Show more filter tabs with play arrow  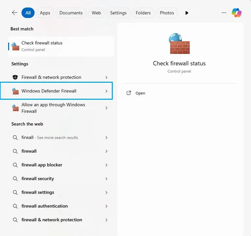click(187, 13)
